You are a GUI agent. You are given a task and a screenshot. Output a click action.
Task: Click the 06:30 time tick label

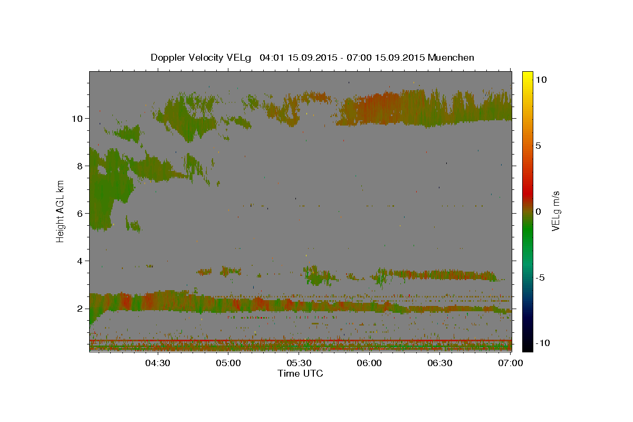(440, 363)
